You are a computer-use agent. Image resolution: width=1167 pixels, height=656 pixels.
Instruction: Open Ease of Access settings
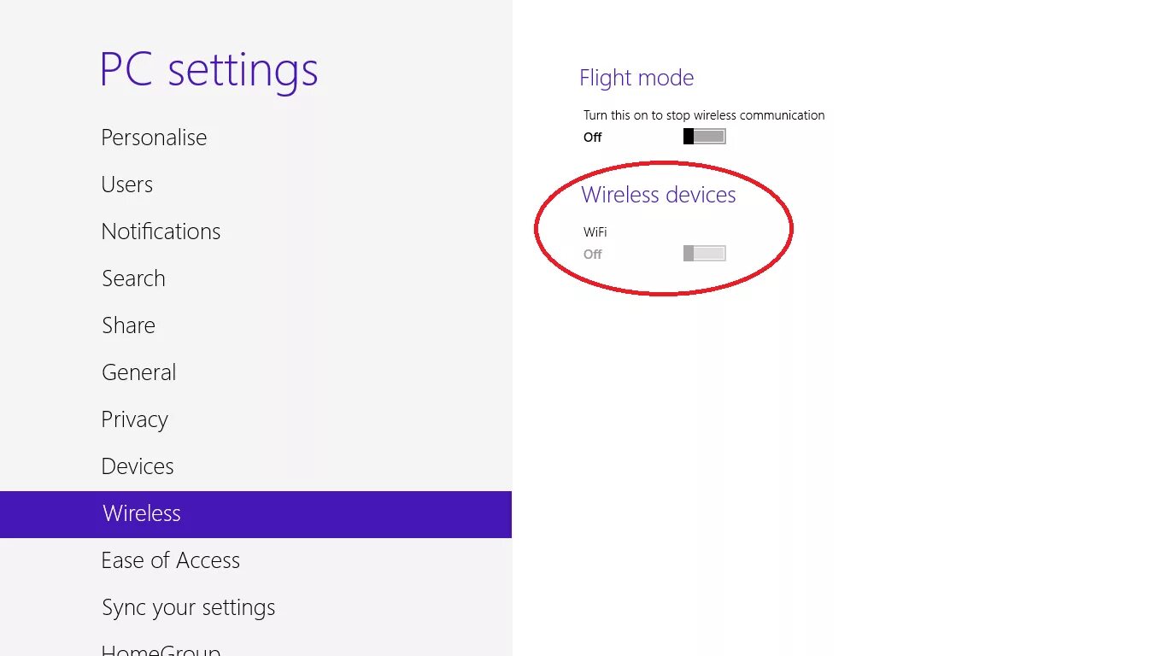point(170,560)
